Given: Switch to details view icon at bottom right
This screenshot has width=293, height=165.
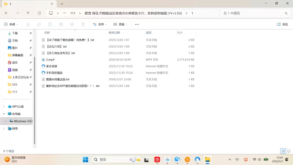Looking at the screenshot, I should coord(283,151).
